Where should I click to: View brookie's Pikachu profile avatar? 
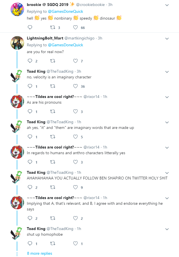point(17,9)
